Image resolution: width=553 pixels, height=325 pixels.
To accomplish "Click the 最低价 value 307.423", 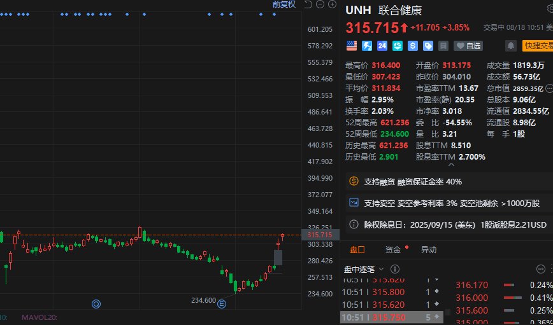I will click(386, 76).
